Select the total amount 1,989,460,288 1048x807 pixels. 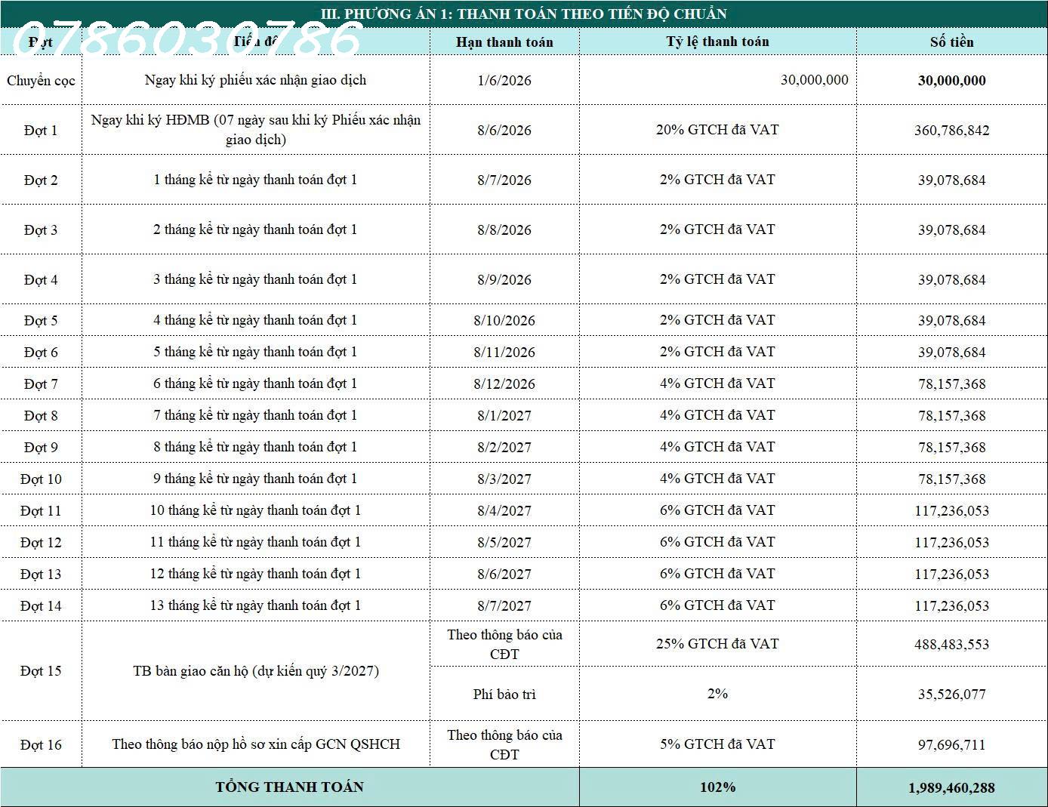[951, 787]
